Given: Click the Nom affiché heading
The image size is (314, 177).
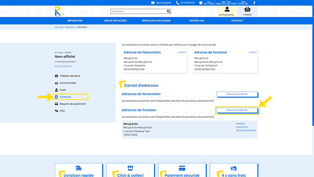Looking at the screenshot, I should click(x=65, y=57).
